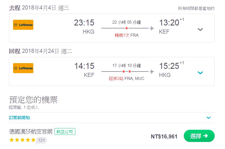Viewport: 225px width, 149px height.
Task: Expand return flight details blue chevron
Action: tap(200, 73)
